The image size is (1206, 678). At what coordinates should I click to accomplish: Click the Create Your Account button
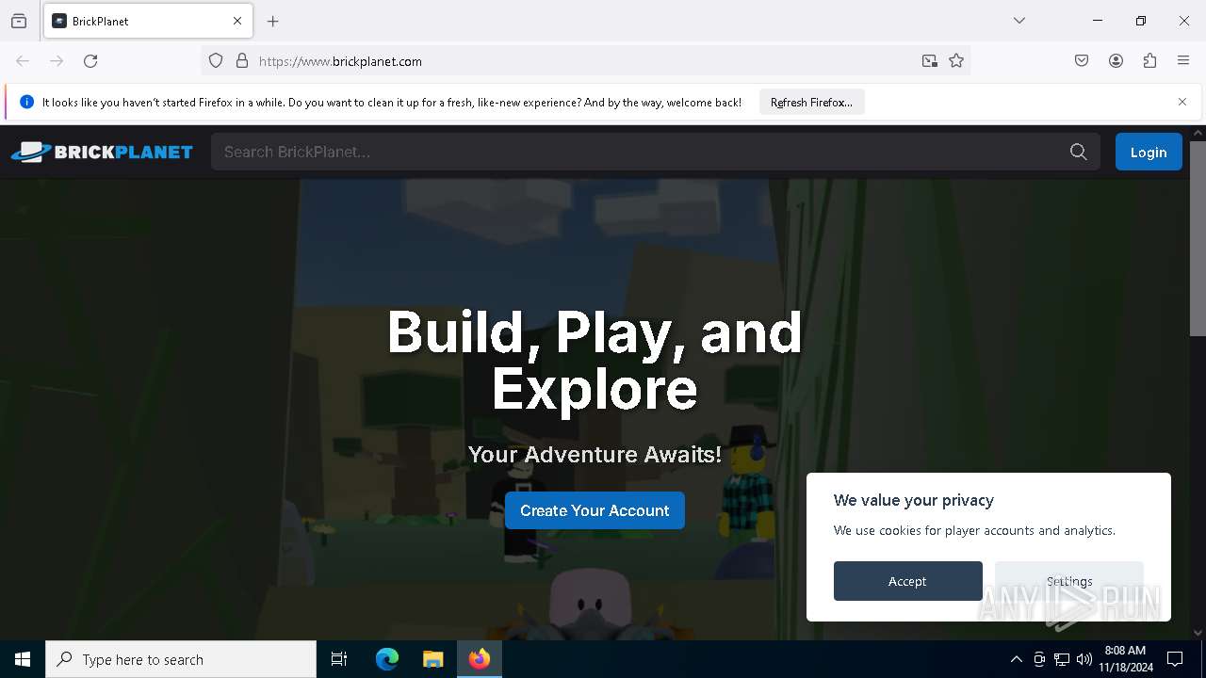(595, 510)
